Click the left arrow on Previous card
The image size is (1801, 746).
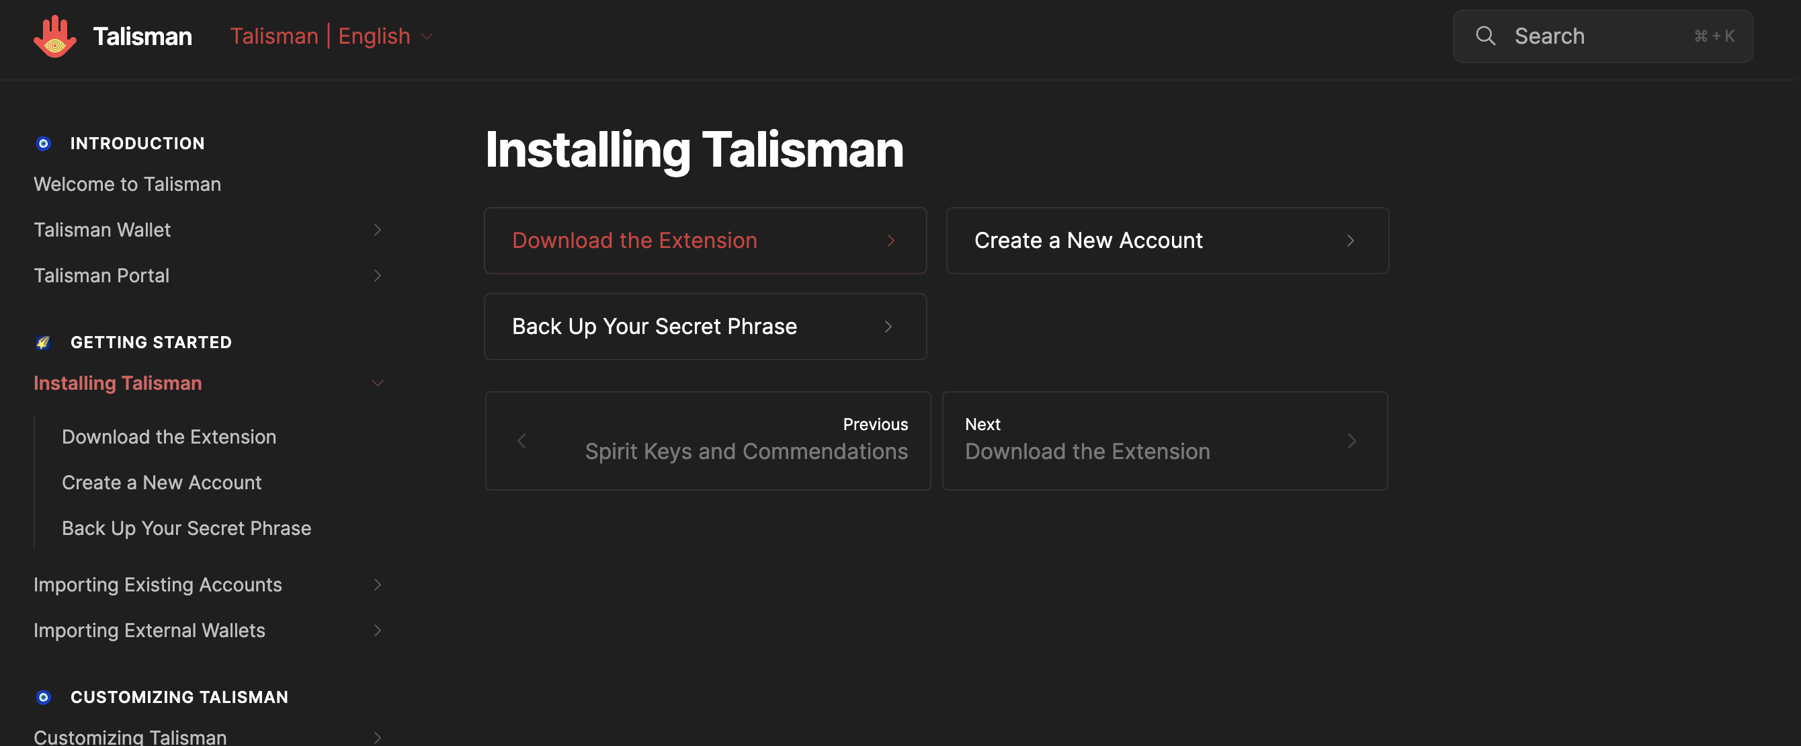(521, 441)
